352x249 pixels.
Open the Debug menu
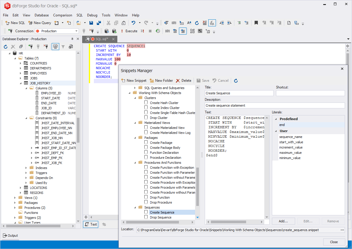pyautogui.click(x=92, y=15)
